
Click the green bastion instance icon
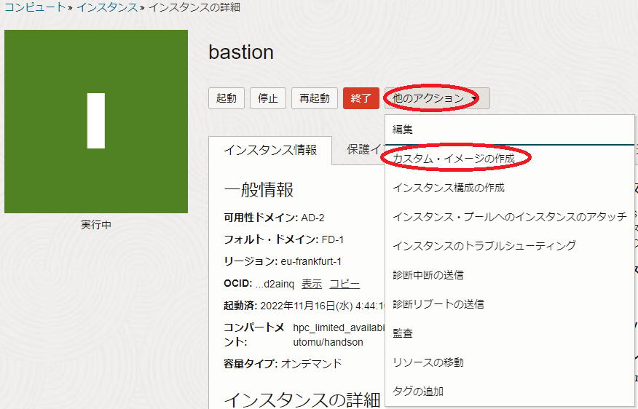click(96, 122)
